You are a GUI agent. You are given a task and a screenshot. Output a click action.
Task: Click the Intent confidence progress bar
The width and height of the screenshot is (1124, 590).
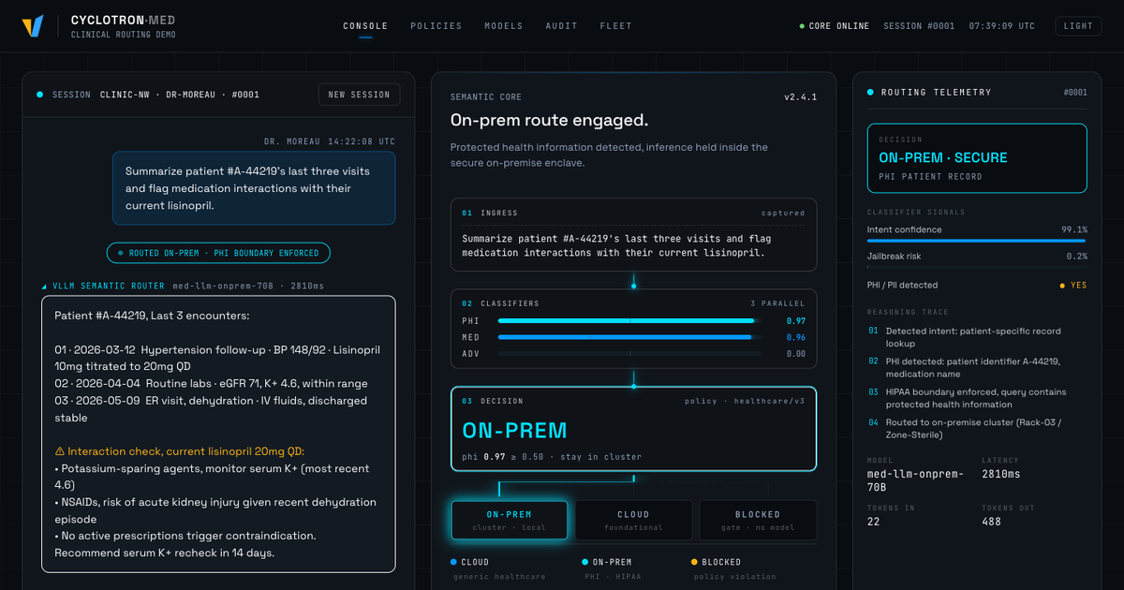[x=977, y=241]
